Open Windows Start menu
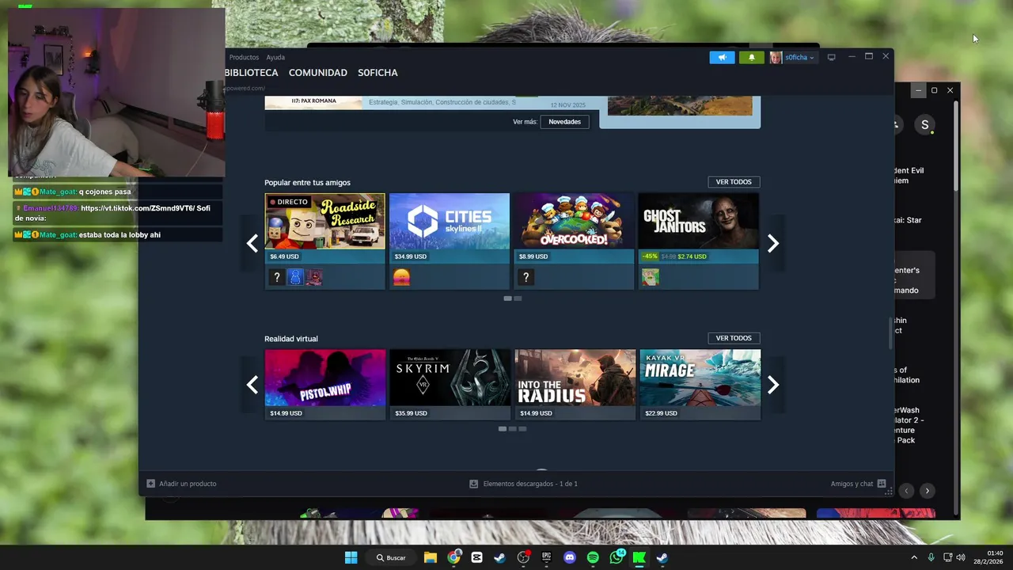Viewport: 1013px width, 570px height. click(x=351, y=557)
